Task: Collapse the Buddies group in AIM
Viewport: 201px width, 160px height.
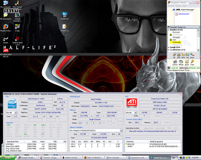Action: (x=169, y=30)
